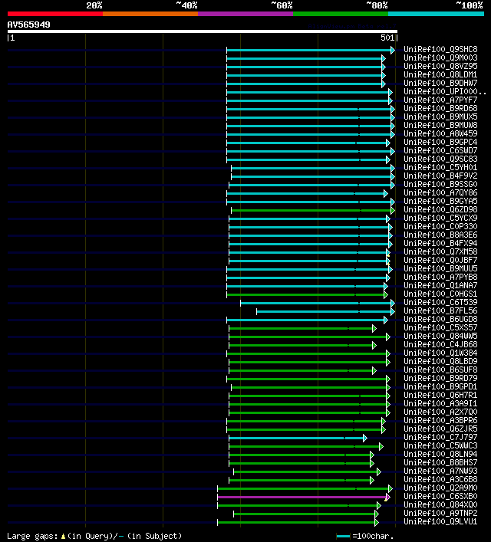Click the UniRef100_Q84XQ0 label
This screenshot has width=491, height=542.
tap(440, 505)
